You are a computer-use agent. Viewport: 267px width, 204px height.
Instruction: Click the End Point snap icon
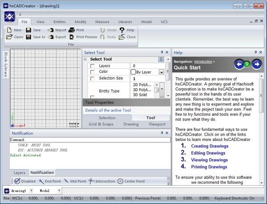tap(41, 181)
